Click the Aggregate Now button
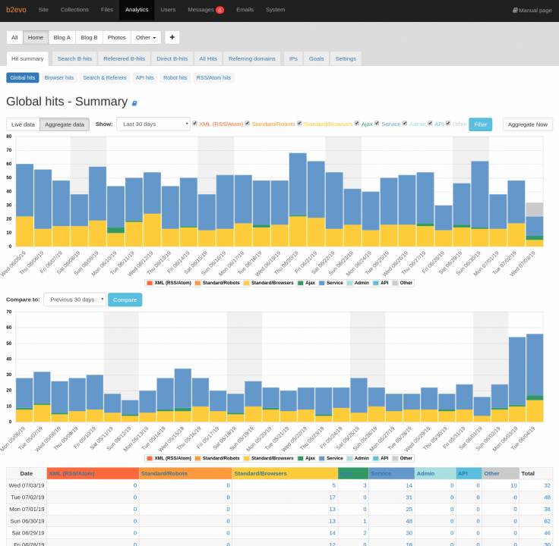 (528, 124)
